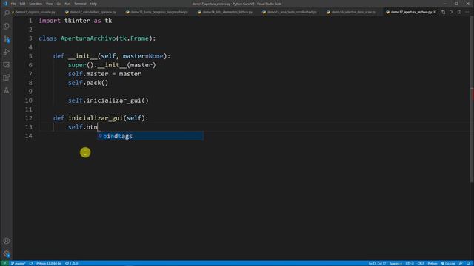Click the Split Editor icon
Image resolution: width=474 pixels, height=266 pixels.
[x=459, y=12]
